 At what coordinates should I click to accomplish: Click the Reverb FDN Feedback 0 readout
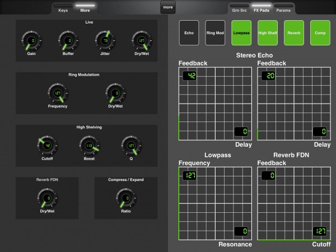[x=268, y=175]
